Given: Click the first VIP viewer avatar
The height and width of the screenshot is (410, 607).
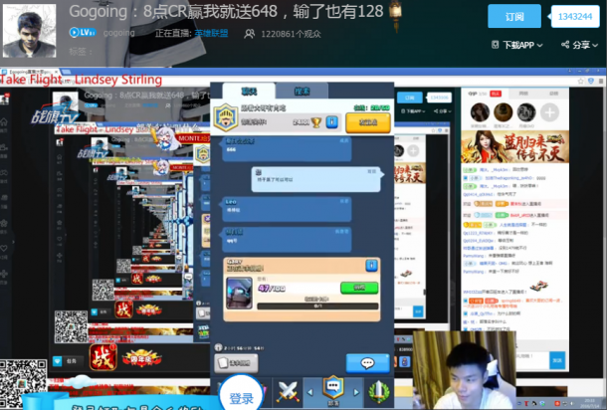Looking at the screenshot, I should [x=480, y=112].
